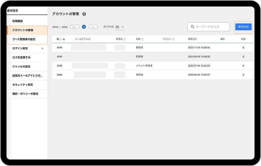Image resolution: width=261 pixels, height=166 pixels.
Task: Click the help icon next to イベント column
Action: click(x=174, y=39)
